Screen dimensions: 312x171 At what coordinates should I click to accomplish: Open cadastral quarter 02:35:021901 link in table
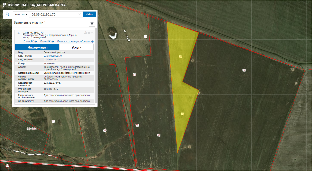pos(51,59)
